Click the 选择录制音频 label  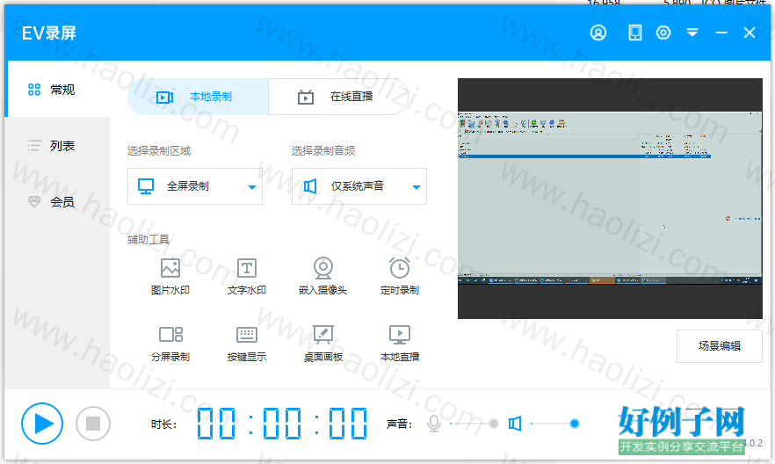coord(323,151)
